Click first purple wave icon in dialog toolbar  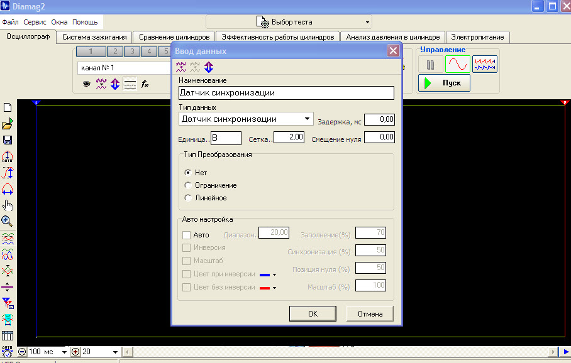coord(181,67)
